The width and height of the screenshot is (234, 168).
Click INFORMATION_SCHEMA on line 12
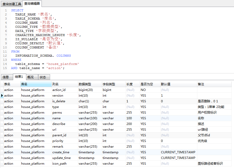coord(34,56)
